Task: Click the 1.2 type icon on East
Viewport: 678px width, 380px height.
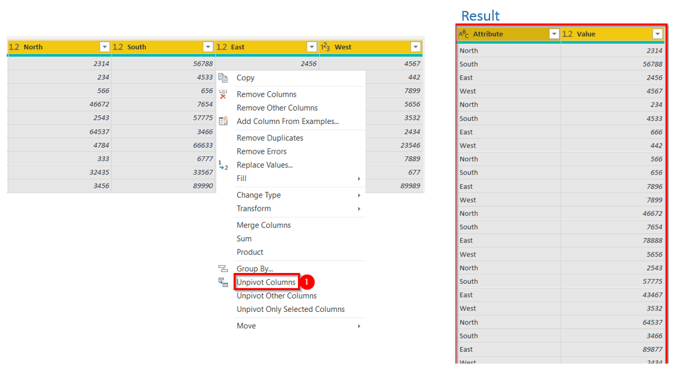Action: click(223, 46)
